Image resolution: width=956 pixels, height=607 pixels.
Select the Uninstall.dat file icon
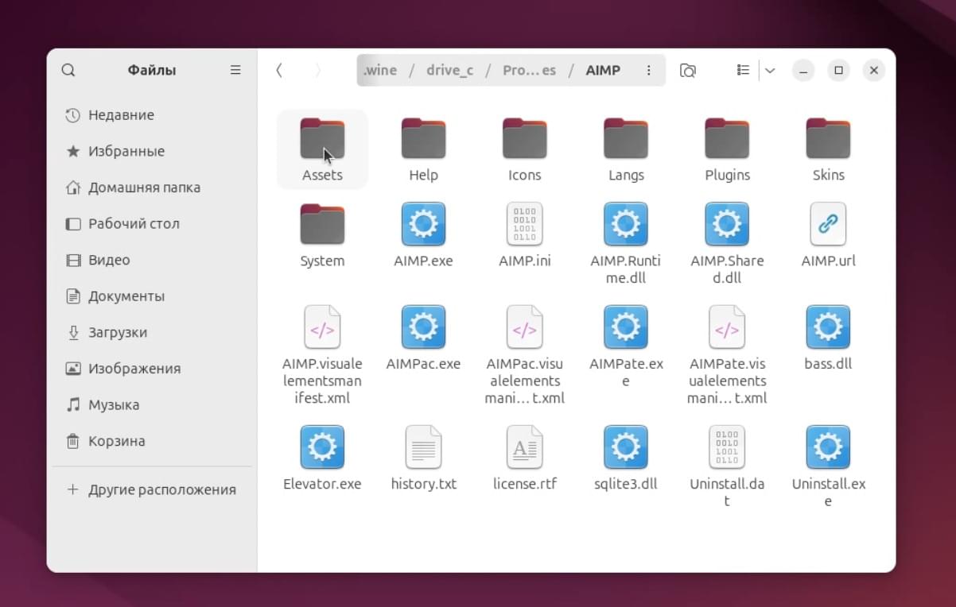click(x=727, y=447)
